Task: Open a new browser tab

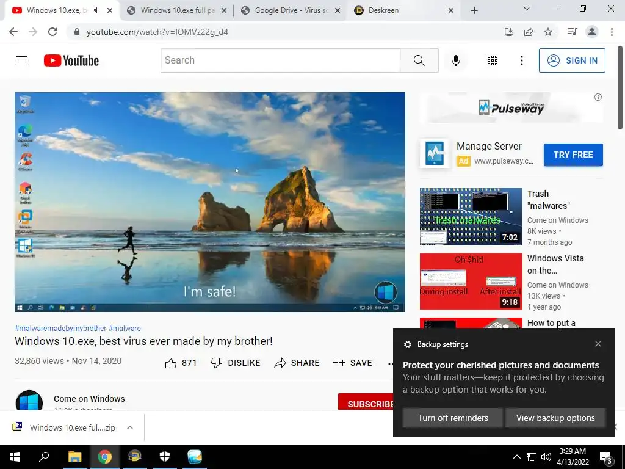Action: coord(474,10)
